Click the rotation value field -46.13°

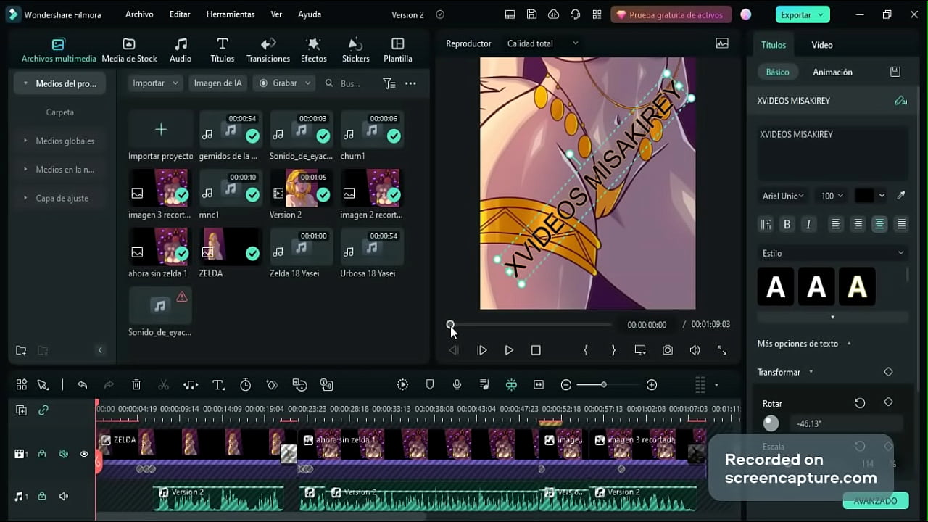coord(847,423)
